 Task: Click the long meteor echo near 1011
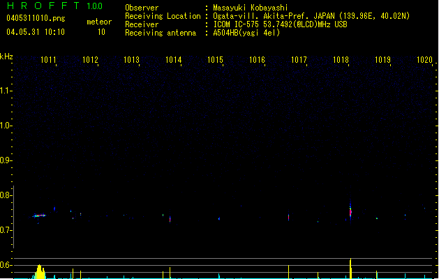pos(39,216)
